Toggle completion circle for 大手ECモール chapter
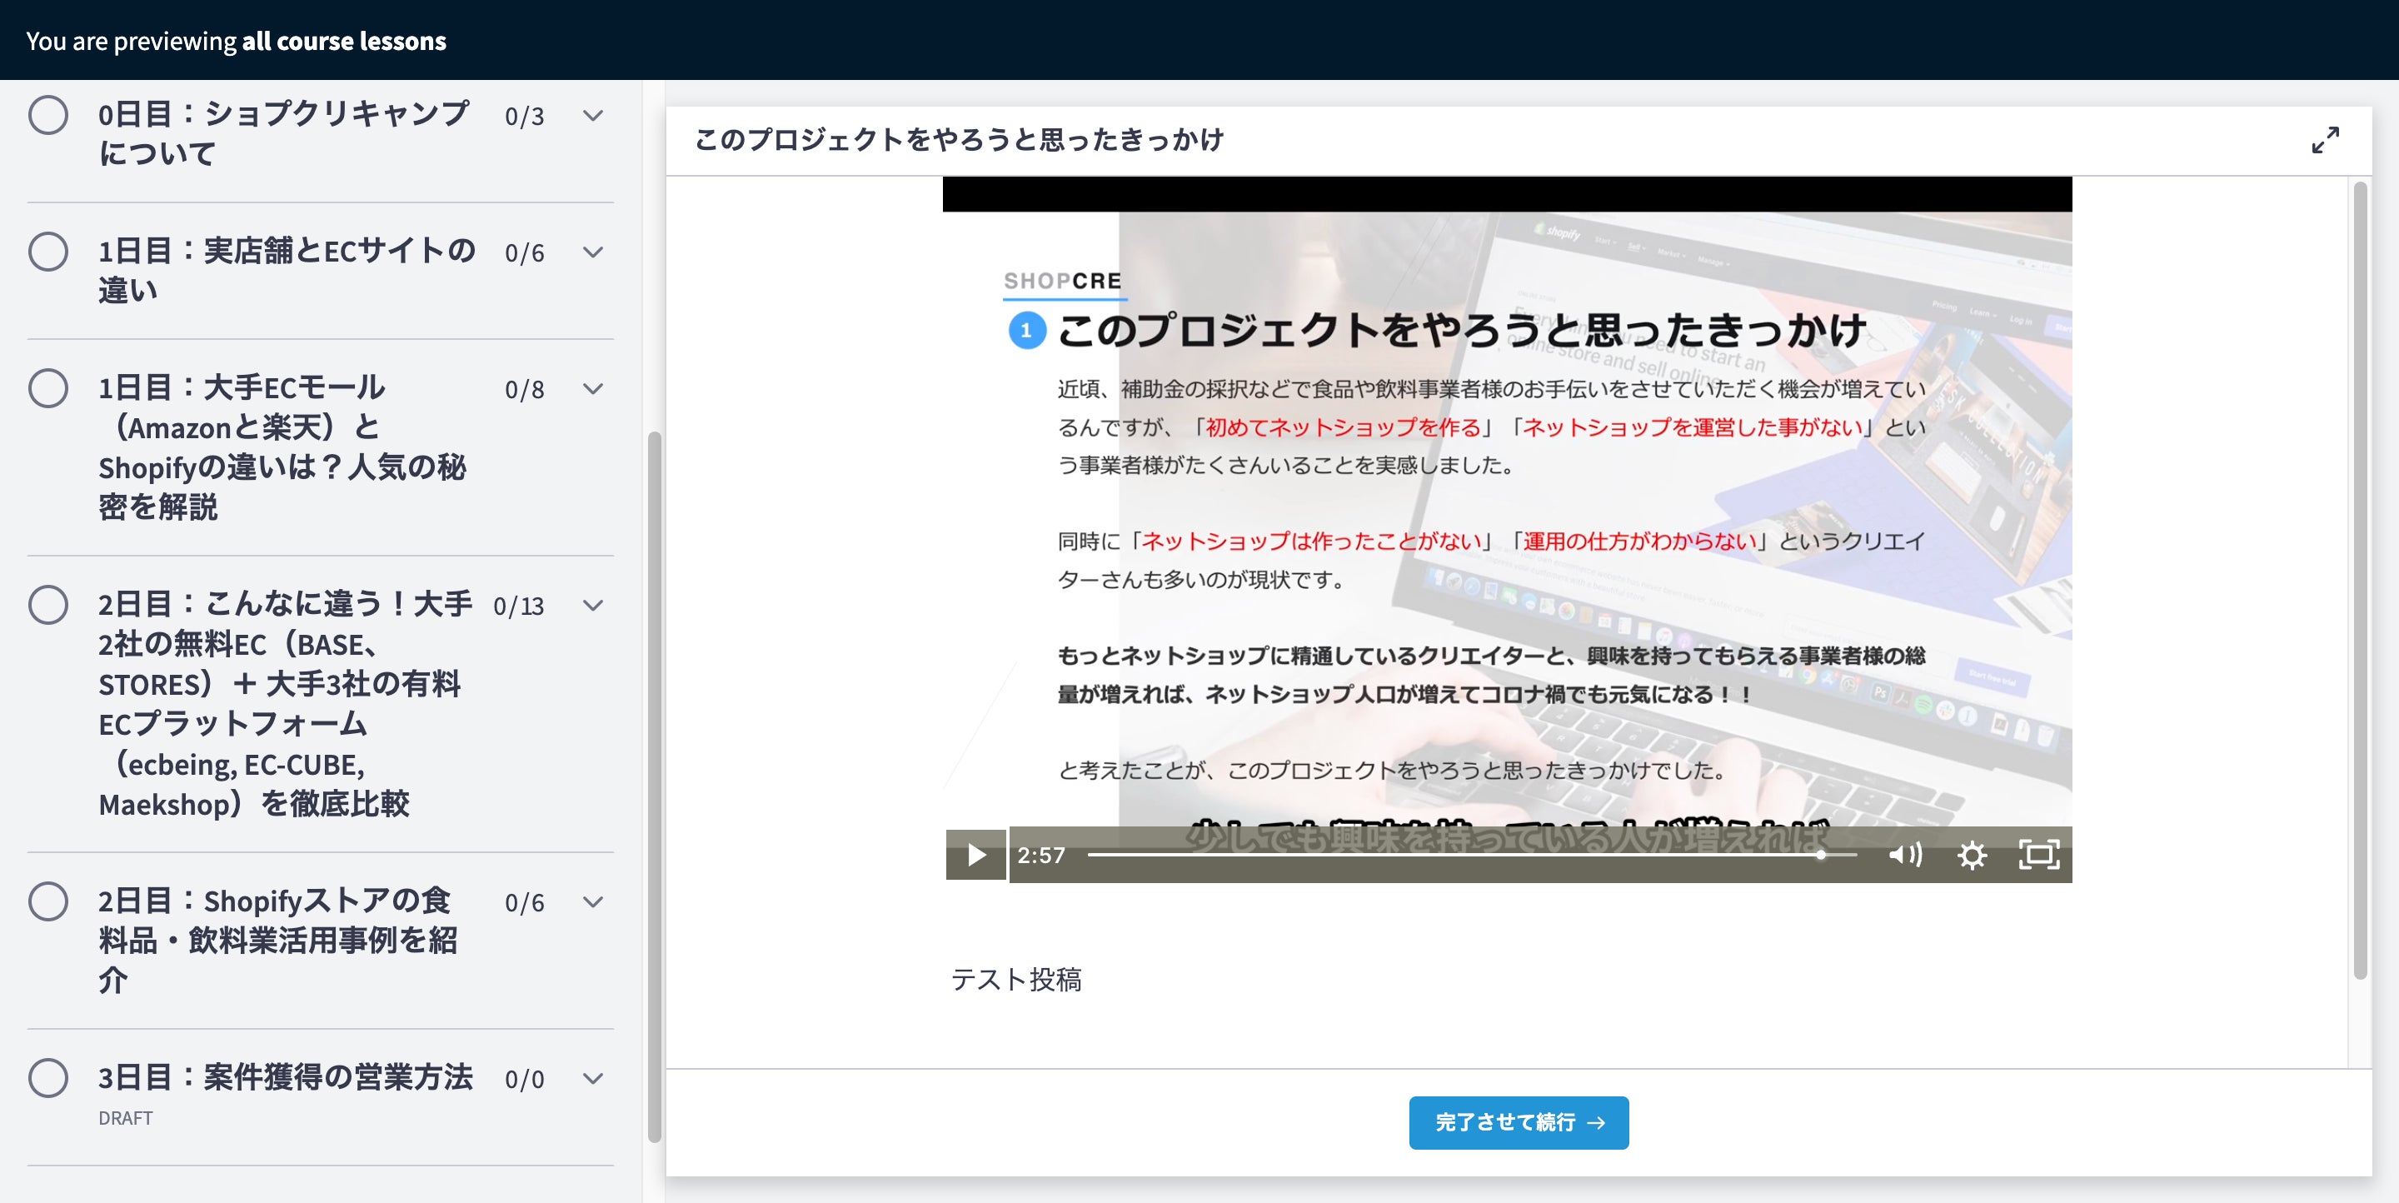The height and width of the screenshot is (1203, 2399). (x=47, y=388)
